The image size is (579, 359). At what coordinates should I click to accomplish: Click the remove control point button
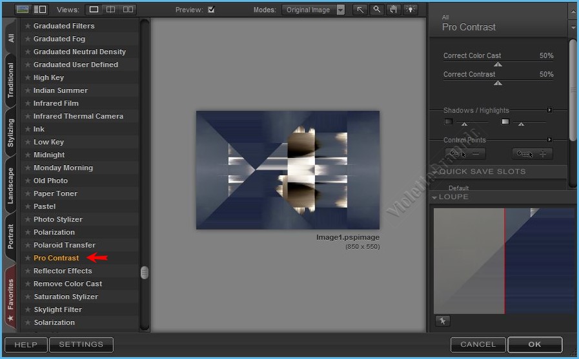tap(465, 154)
